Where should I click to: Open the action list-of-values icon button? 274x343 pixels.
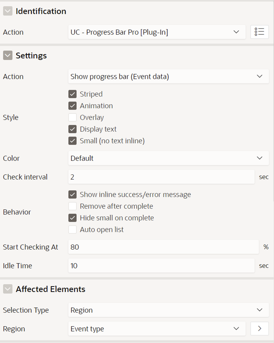point(259,32)
